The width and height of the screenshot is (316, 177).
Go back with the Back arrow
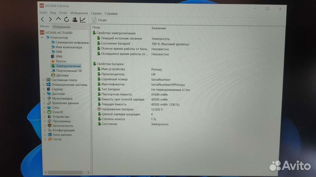(x=43, y=20)
